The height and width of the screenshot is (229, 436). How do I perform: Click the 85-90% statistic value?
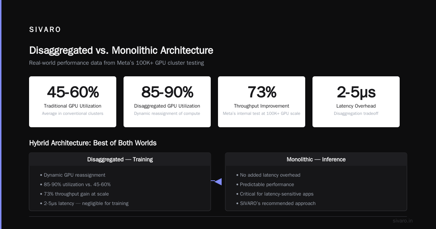[x=167, y=92]
